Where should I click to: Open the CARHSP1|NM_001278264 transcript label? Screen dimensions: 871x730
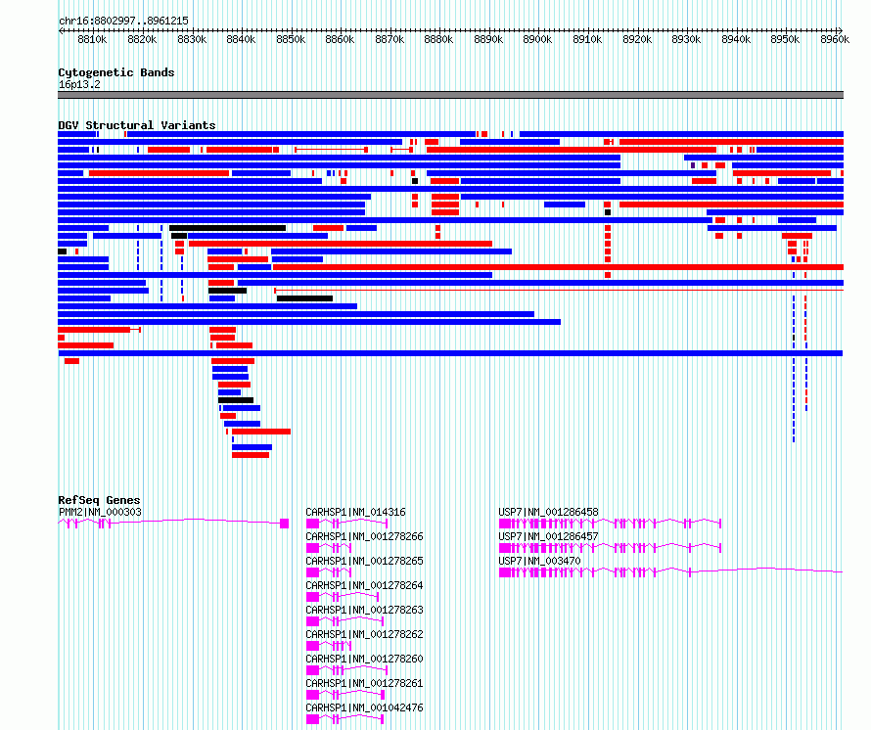[x=364, y=585]
